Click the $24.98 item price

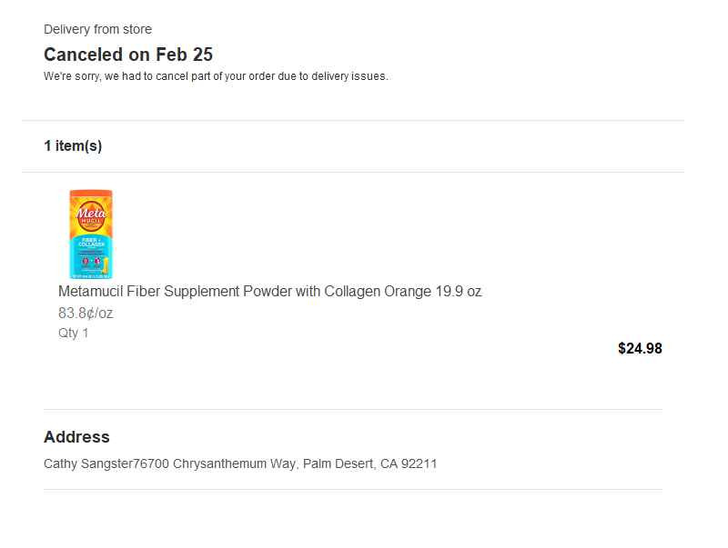pos(640,348)
